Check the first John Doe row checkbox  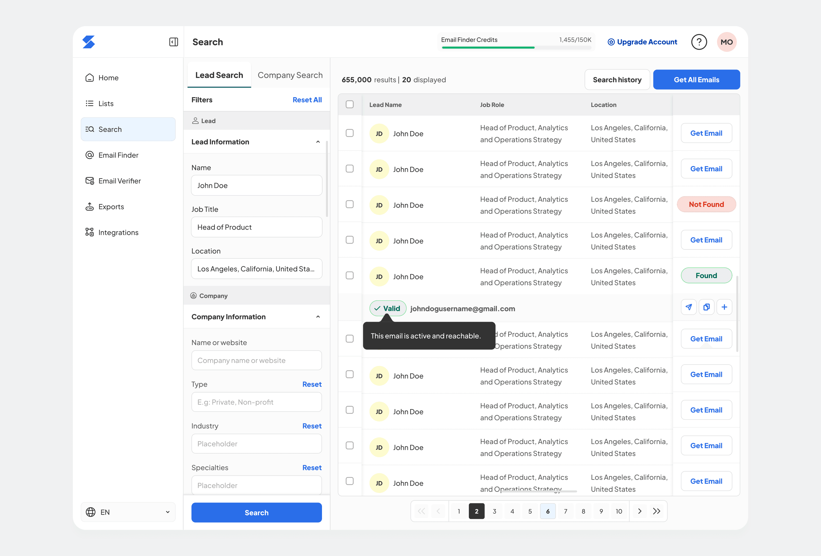pos(349,133)
